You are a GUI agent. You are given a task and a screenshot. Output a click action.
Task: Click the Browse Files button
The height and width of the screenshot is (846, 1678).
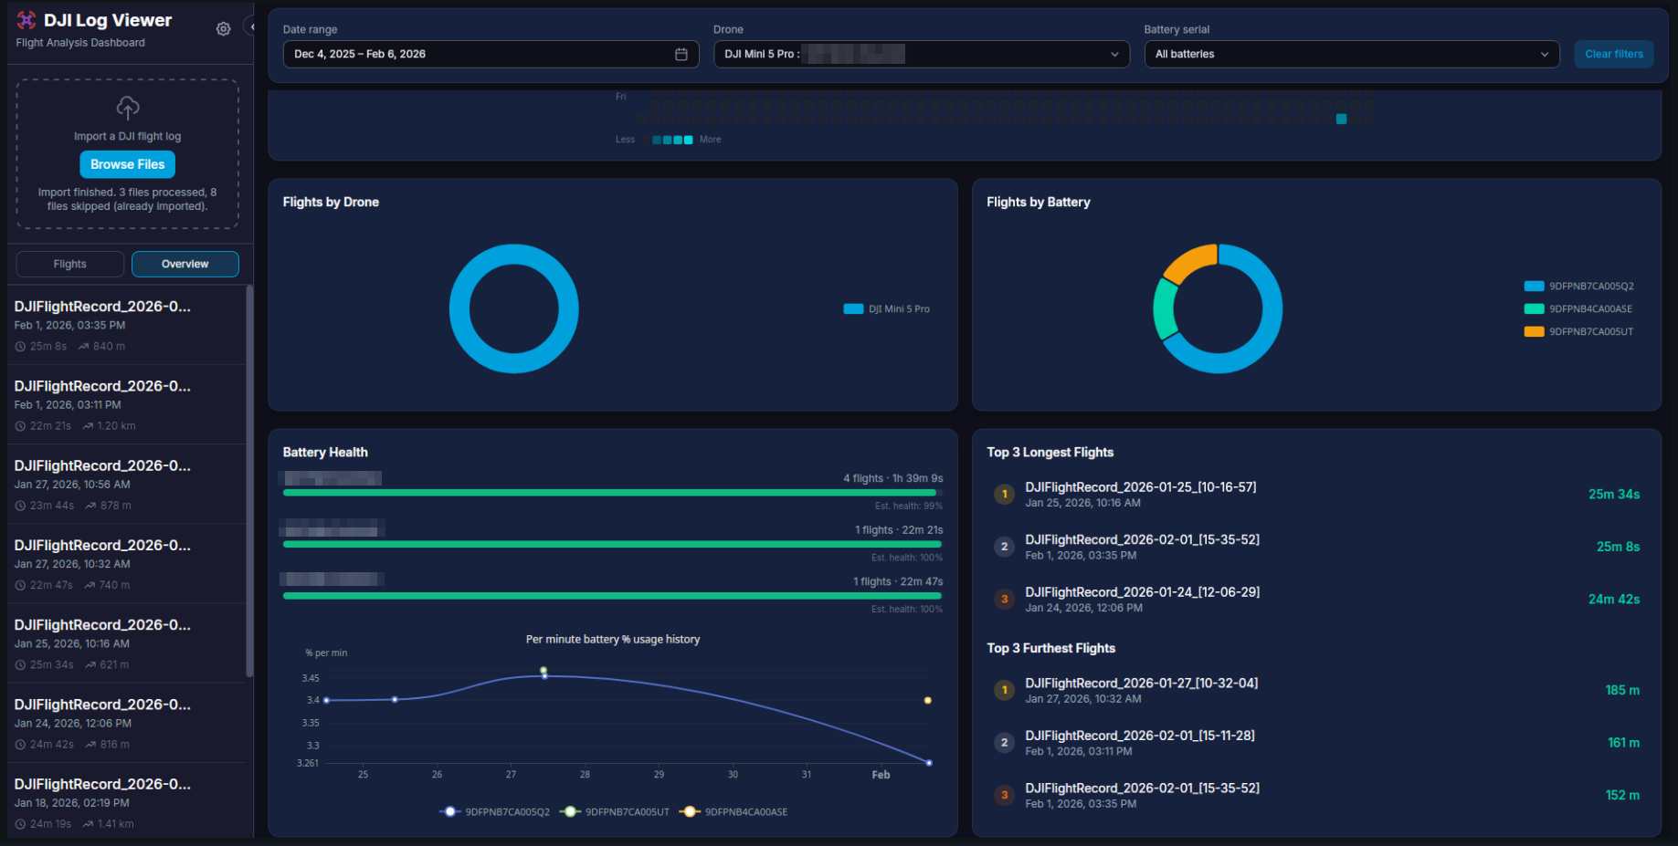127,164
